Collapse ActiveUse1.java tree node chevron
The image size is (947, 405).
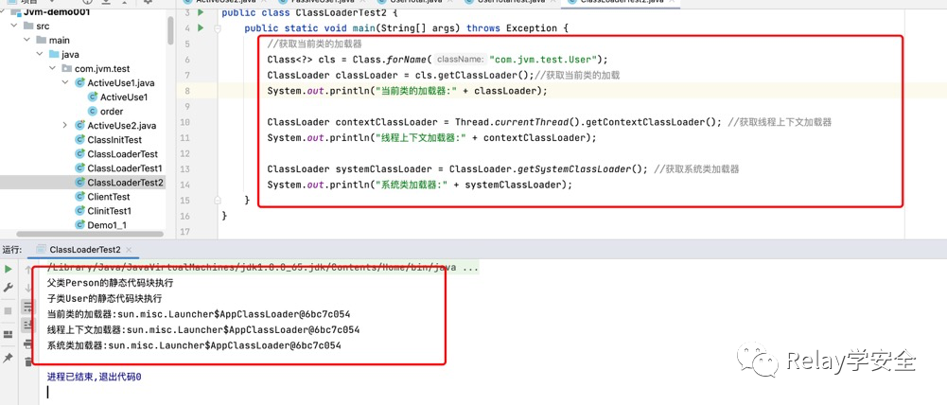(x=65, y=83)
